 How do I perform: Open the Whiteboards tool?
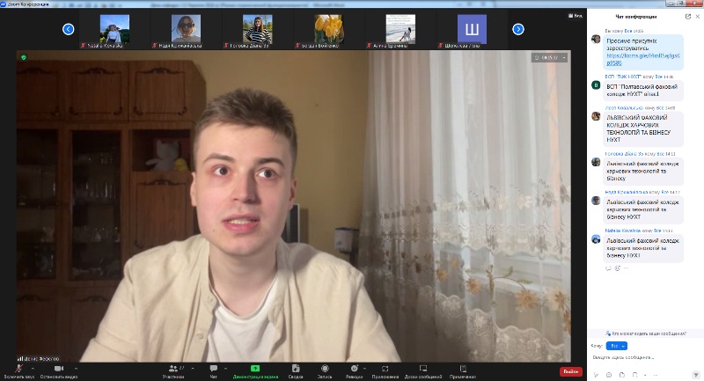click(x=423, y=370)
